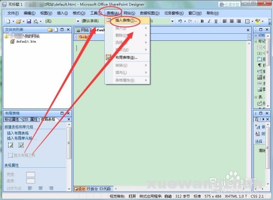273x200 pixels.
Task: Click the 575 x 484 page size status
Action: (x=212, y=196)
